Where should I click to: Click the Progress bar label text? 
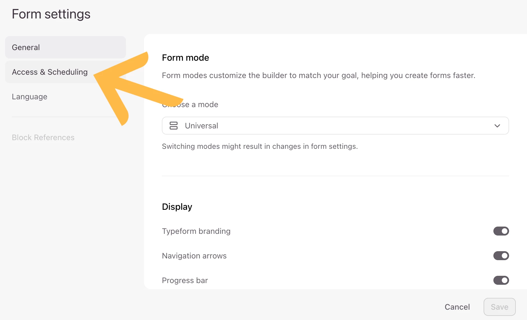[x=185, y=280]
